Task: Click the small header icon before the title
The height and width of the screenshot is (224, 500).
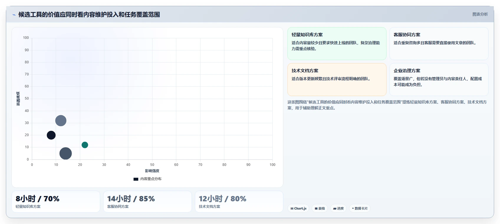Action: pos(14,15)
